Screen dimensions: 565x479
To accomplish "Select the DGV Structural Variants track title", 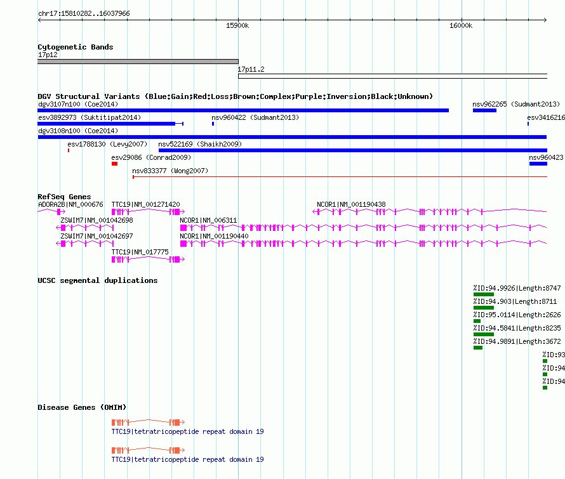I will coord(235,96).
